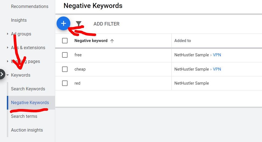Go to Auction insights
The height and width of the screenshot is (142, 262).
point(27,130)
